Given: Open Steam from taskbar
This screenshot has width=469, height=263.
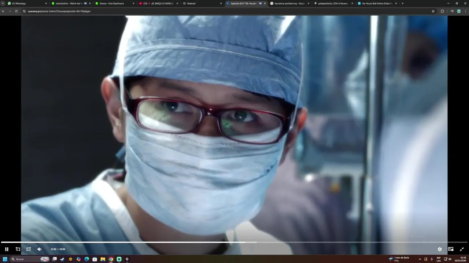Looking at the screenshot, I should tap(62, 259).
